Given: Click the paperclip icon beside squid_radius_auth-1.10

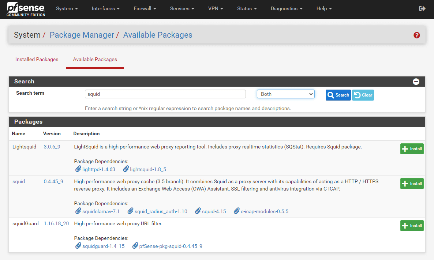Looking at the screenshot, I should [130, 211].
